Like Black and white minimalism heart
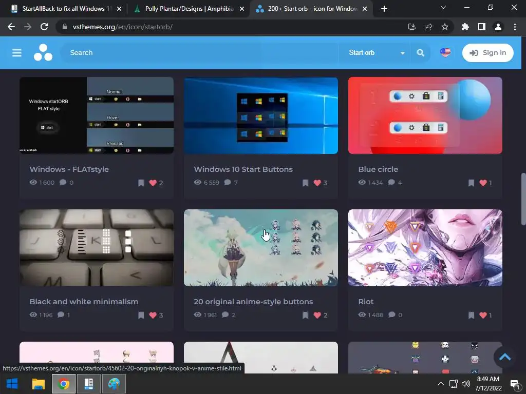 [x=153, y=315]
